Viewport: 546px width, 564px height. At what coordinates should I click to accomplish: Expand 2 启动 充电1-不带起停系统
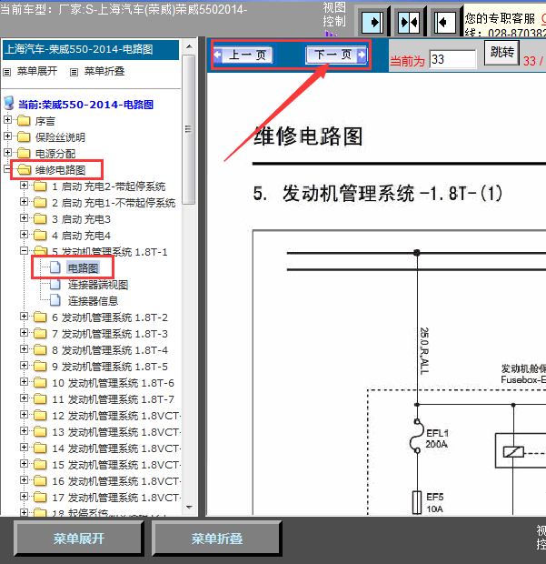pyautogui.click(x=24, y=202)
